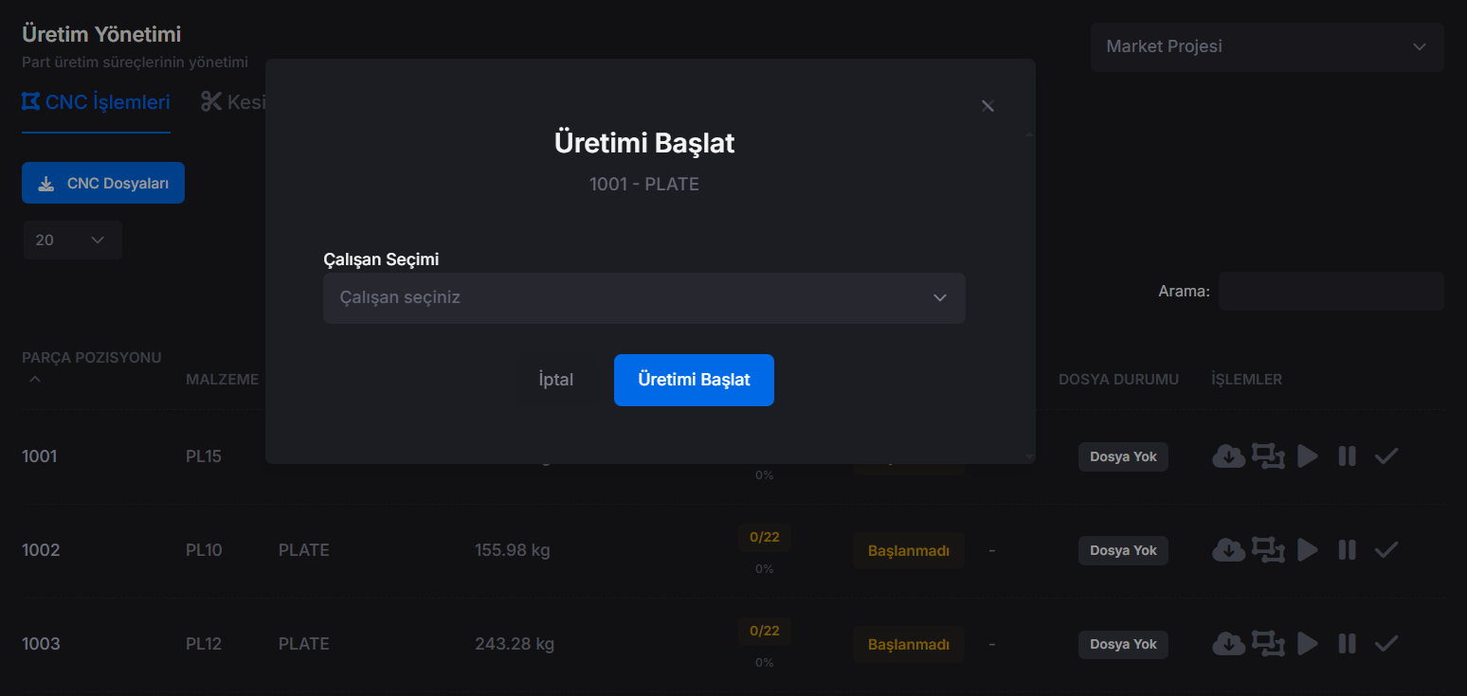Click inside the Arama search field
The height and width of the screenshot is (696, 1467).
(x=1331, y=290)
